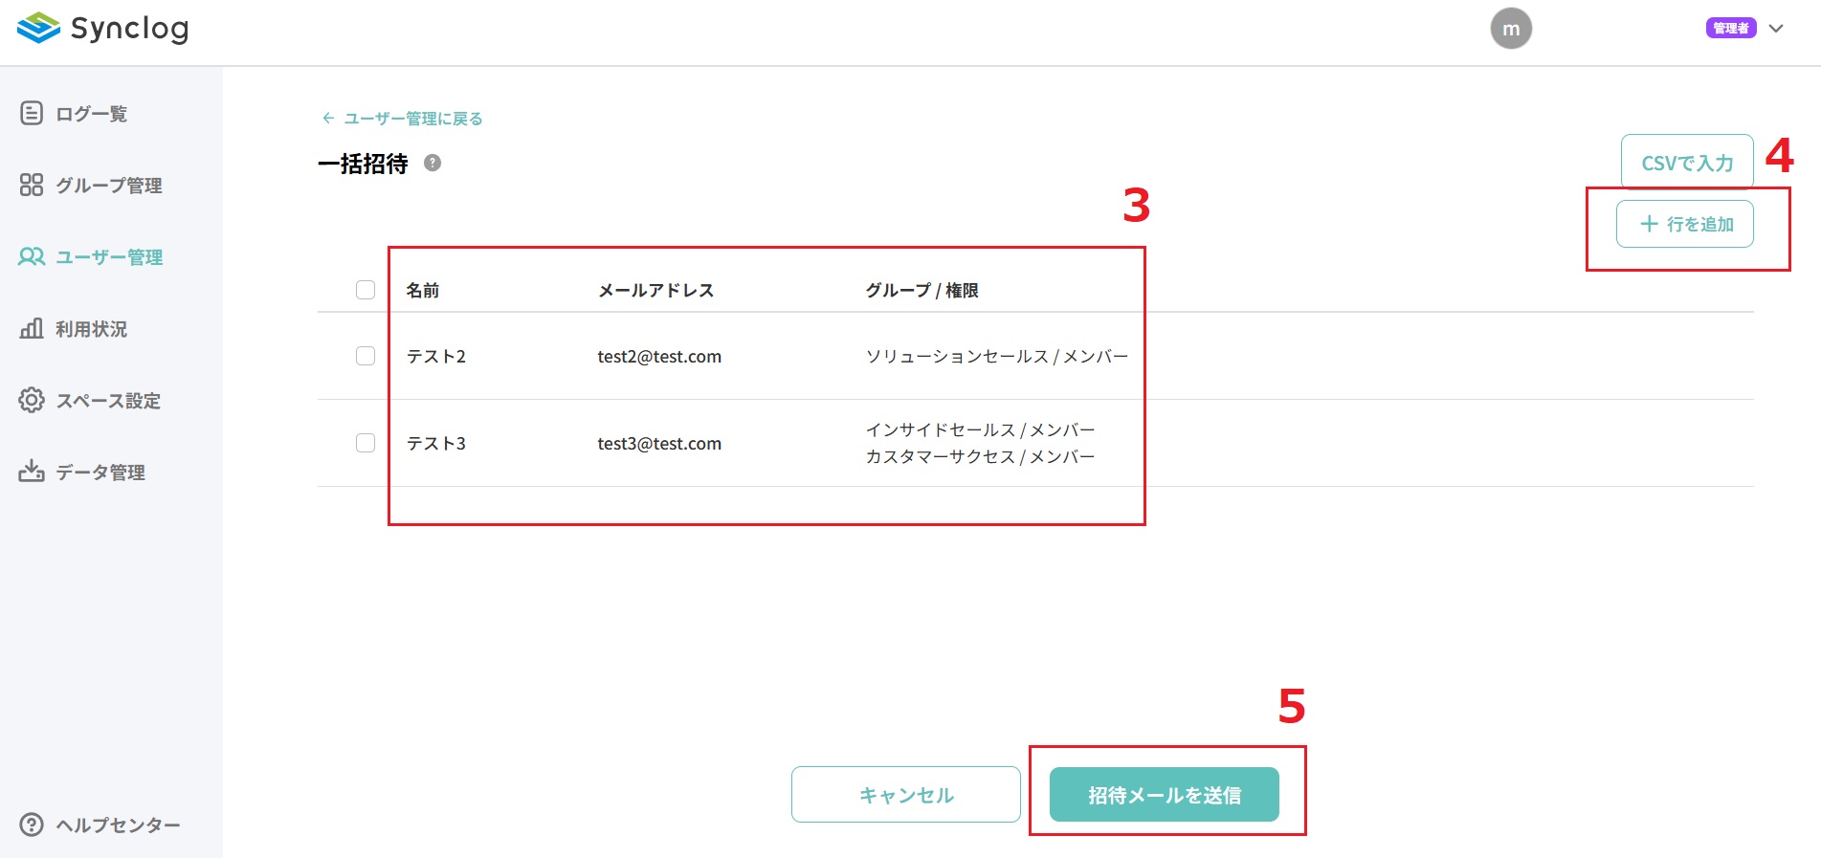
Task: Click the 行を追加 button
Action: pos(1685,224)
